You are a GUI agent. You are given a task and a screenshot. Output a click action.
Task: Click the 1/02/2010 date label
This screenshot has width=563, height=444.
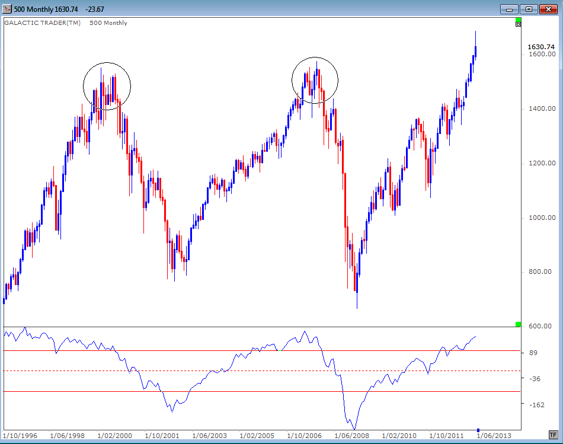tap(399, 436)
